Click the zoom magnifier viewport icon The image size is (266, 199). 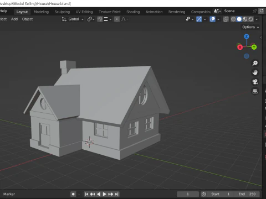(255, 63)
